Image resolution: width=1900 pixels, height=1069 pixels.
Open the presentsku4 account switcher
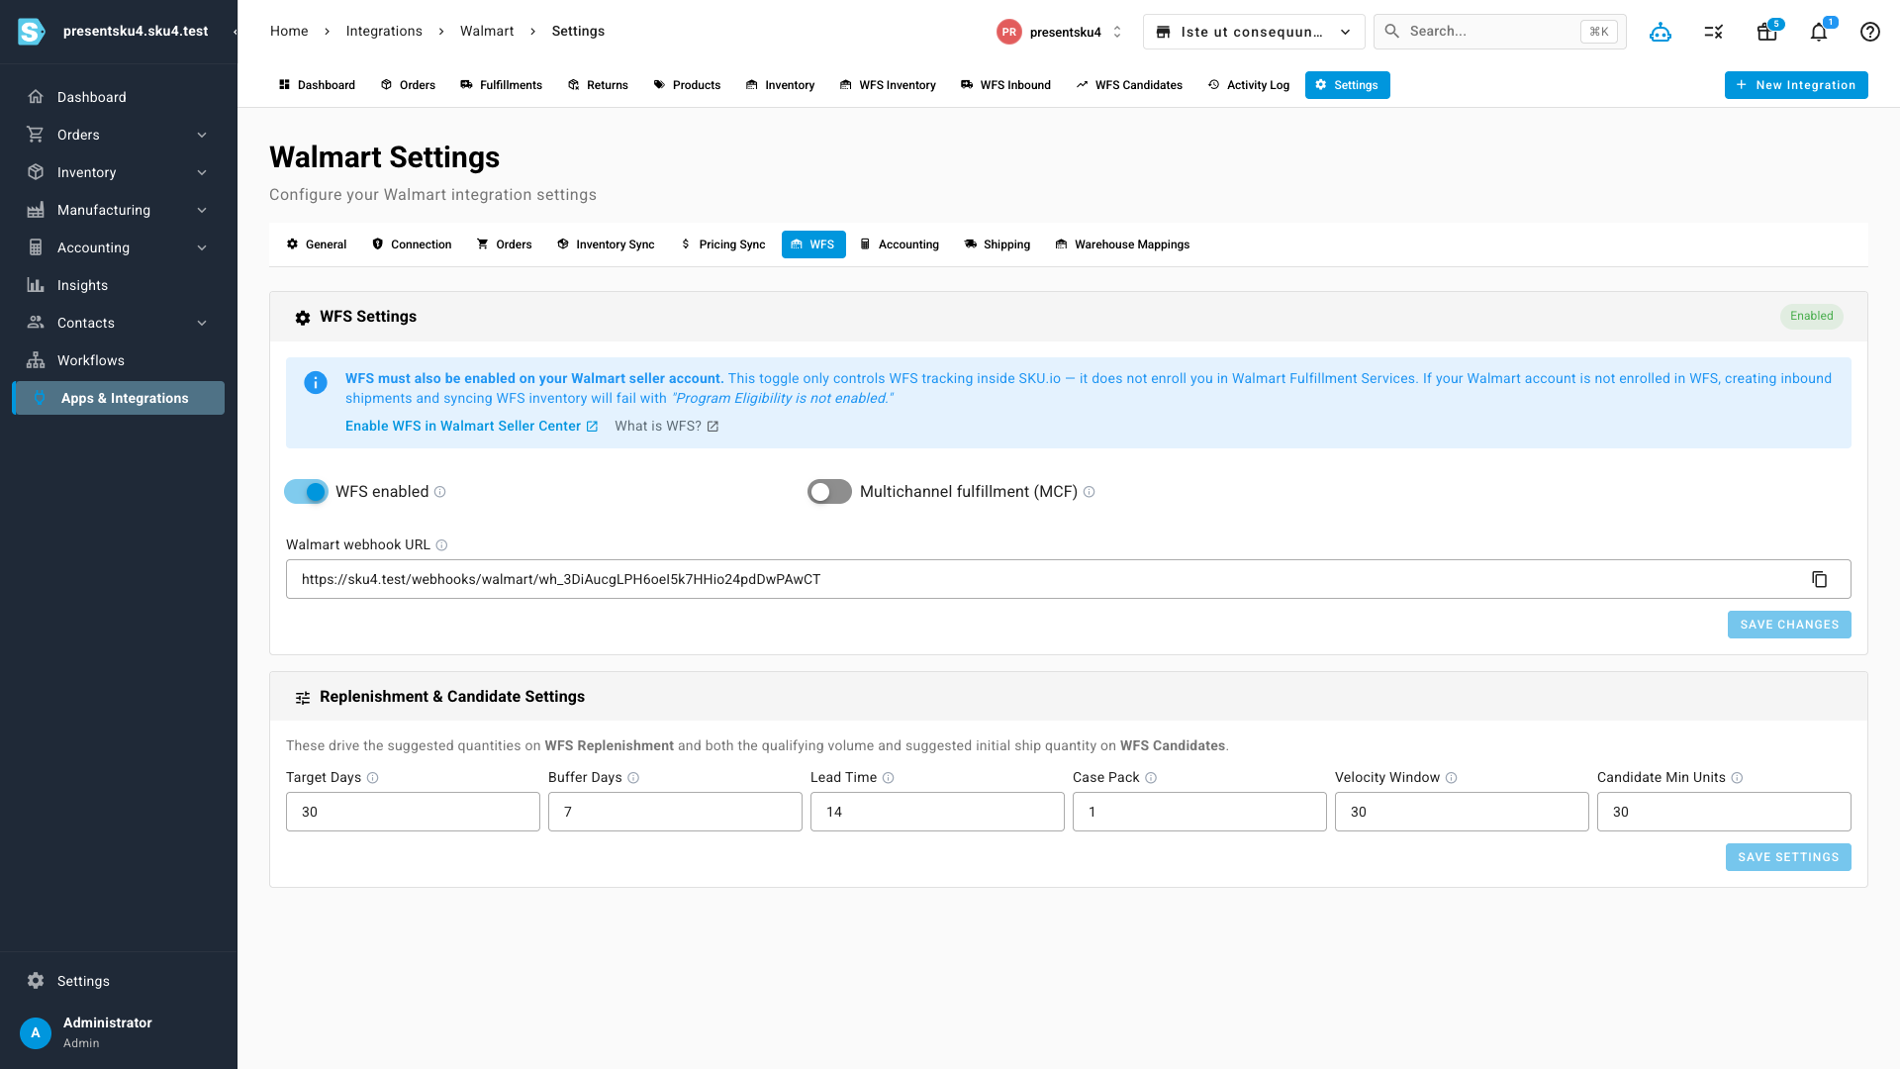[x=1060, y=32]
